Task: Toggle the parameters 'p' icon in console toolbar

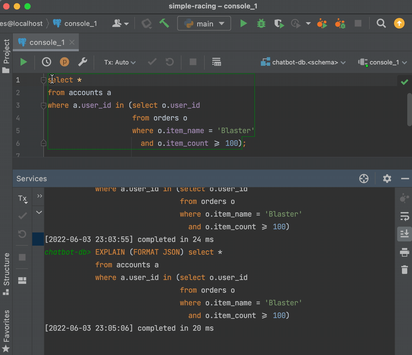Action: click(x=64, y=62)
